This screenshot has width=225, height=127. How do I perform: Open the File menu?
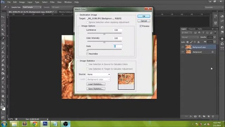point(9,2)
